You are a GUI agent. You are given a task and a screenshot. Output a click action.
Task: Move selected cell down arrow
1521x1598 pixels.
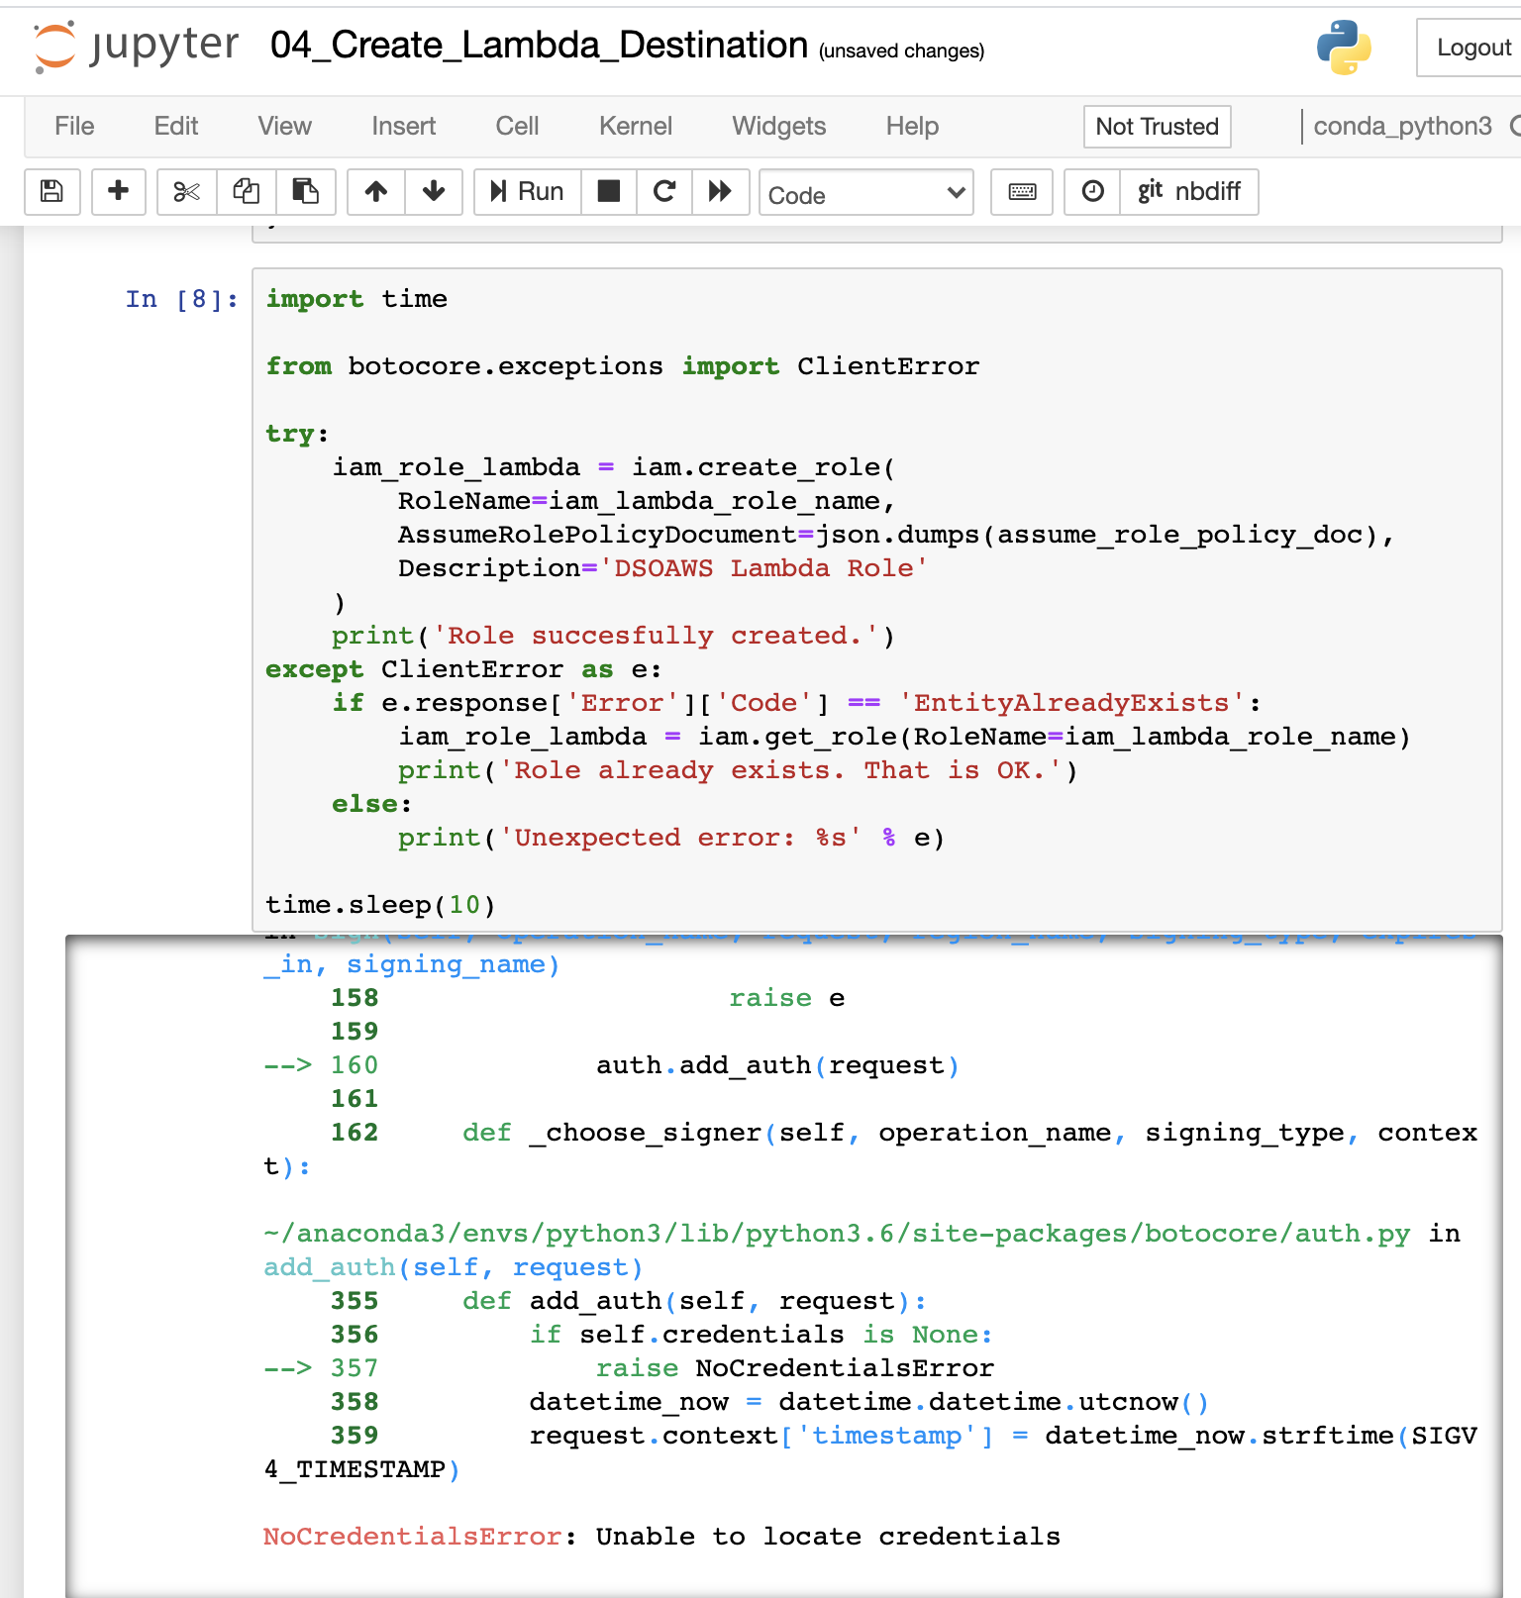pyautogui.click(x=434, y=191)
